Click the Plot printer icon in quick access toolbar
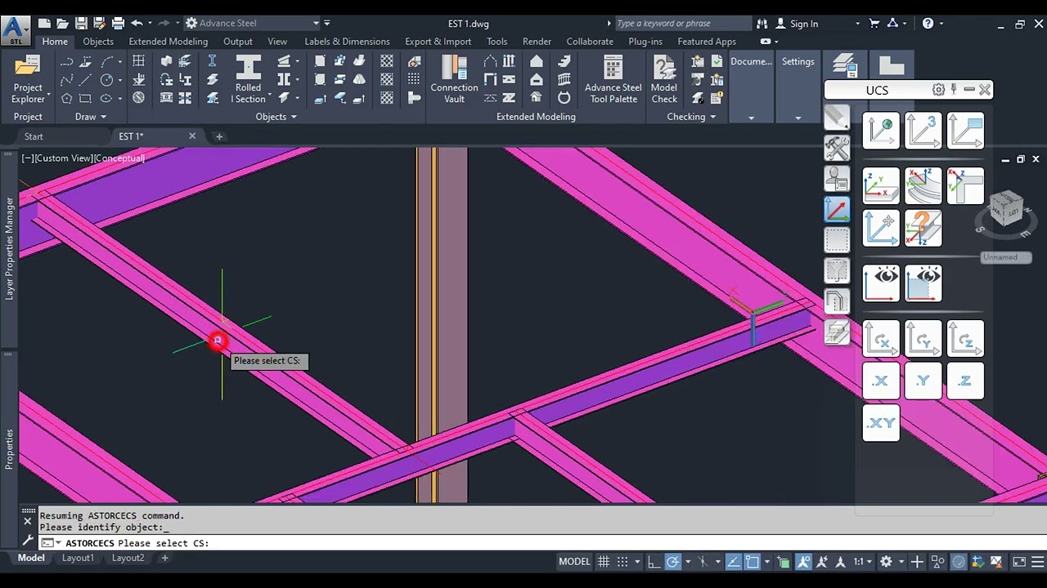The height and width of the screenshot is (588, 1047). 118,24
